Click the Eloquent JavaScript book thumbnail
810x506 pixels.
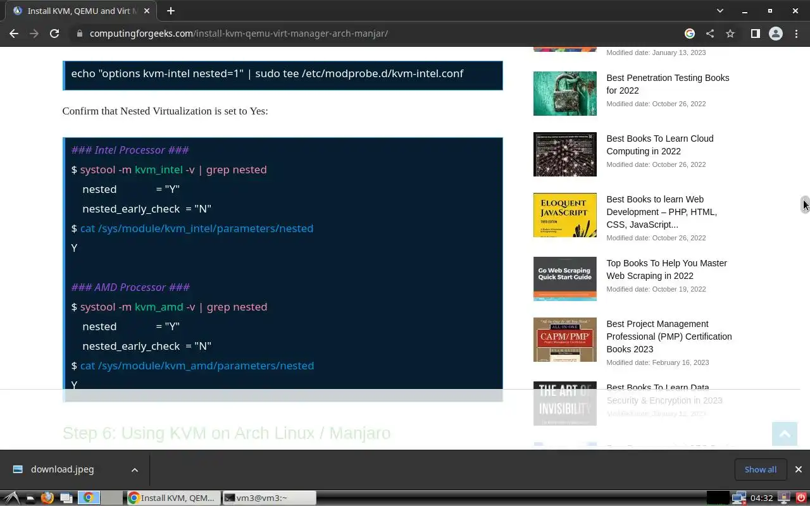[x=564, y=215]
